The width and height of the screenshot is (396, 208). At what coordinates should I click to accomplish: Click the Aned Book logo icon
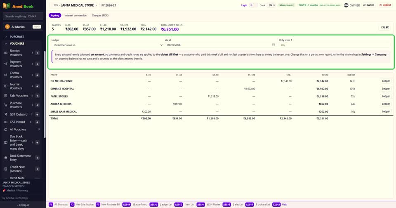[6, 6]
